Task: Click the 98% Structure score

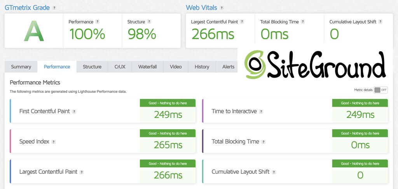Action: tap(141, 34)
